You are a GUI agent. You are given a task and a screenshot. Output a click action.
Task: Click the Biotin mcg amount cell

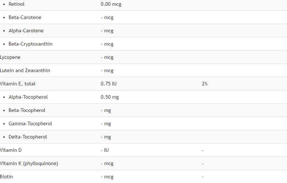(x=107, y=177)
